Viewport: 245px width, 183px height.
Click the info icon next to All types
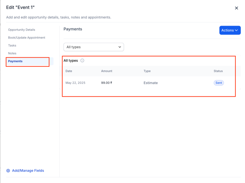pyautogui.click(x=82, y=61)
